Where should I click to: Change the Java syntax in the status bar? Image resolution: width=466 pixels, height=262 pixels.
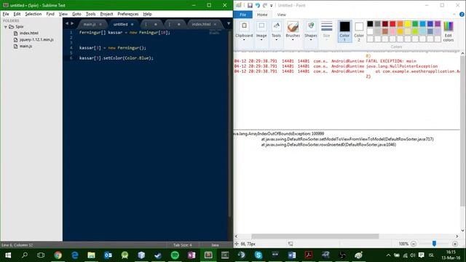215,245
